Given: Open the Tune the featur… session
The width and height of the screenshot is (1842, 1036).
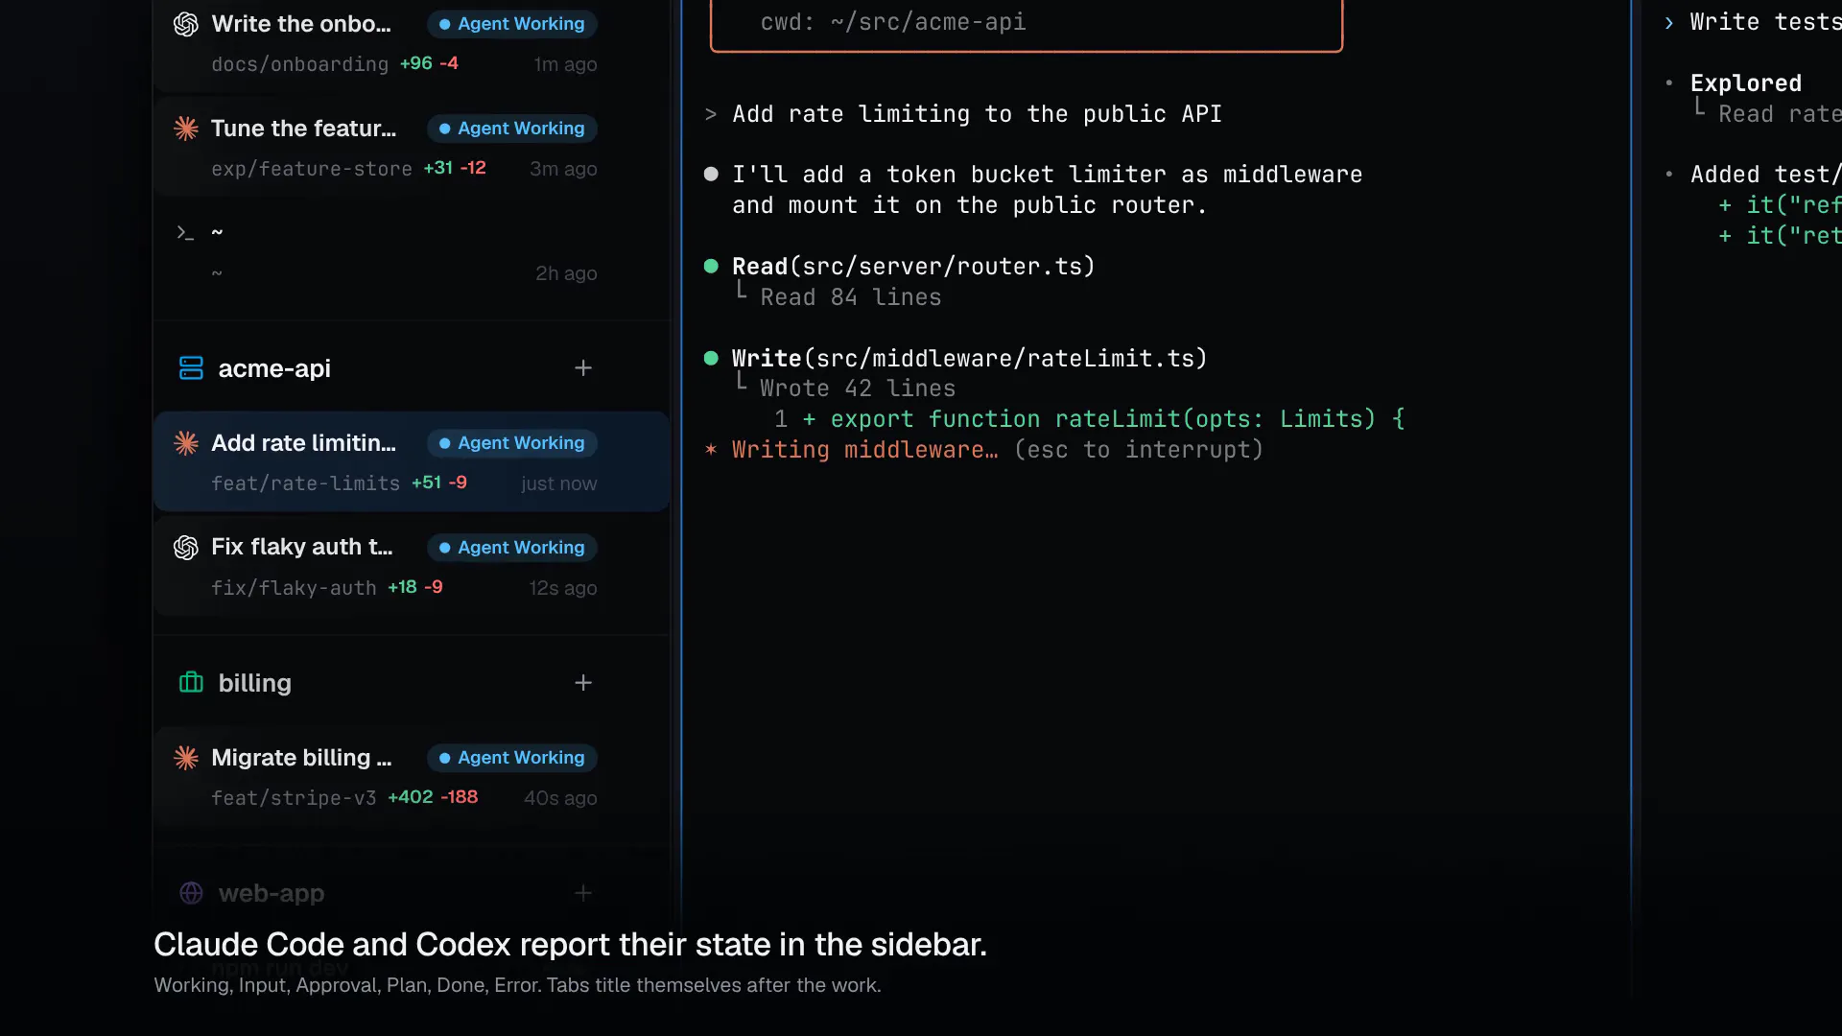Looking at the screenshot, I should [412, 149].
